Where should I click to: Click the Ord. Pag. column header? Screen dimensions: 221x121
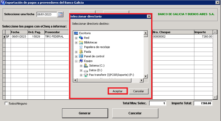(x=36, y=32)
